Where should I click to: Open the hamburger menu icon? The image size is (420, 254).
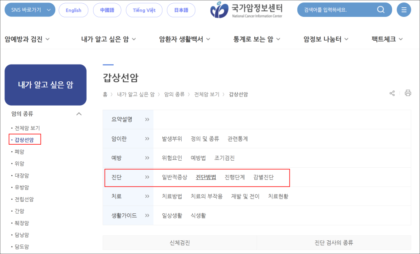click(x=404, y=10)
